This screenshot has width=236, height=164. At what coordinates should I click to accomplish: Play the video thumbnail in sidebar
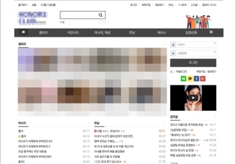[193, 98]
